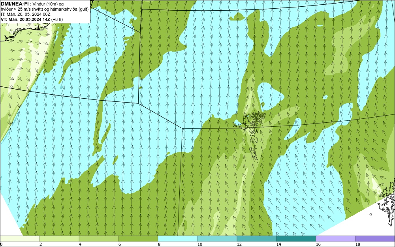395x247 pixels.
Task: Click the 12–14 m/s teal legend swatch
Action: pos(256,239)
